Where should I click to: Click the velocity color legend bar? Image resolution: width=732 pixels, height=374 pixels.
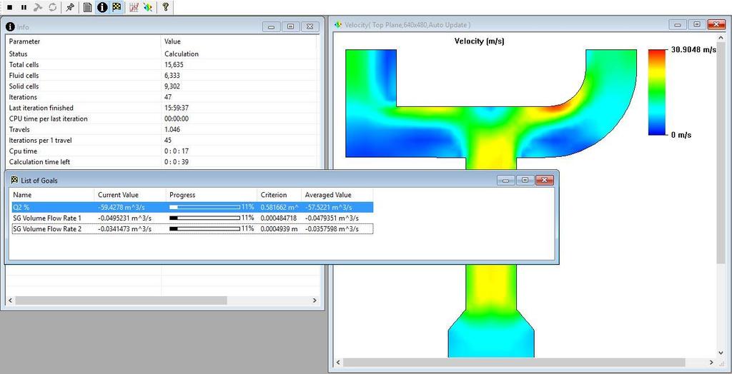click(657, 92)
